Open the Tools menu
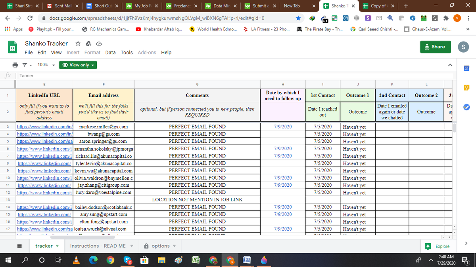Image resolution: width=476 pixels, height=267 pixels. [127, 52]
